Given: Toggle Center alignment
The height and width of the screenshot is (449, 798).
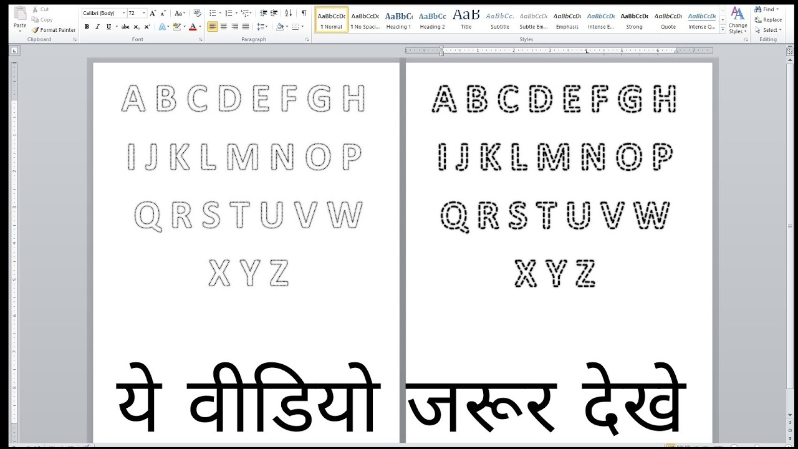Looking at the screenshot, I should coord(224,27).
